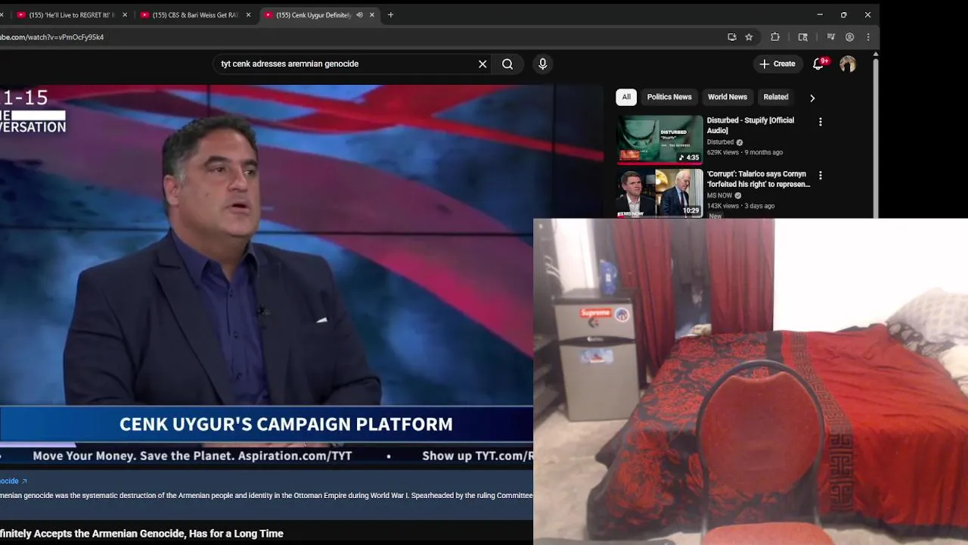Image resolution: width=968 pixels, height=545 pixels.
Task: Close the 'He'll Live to REGRET It!' tab
Action: click(x=125, y=15)
